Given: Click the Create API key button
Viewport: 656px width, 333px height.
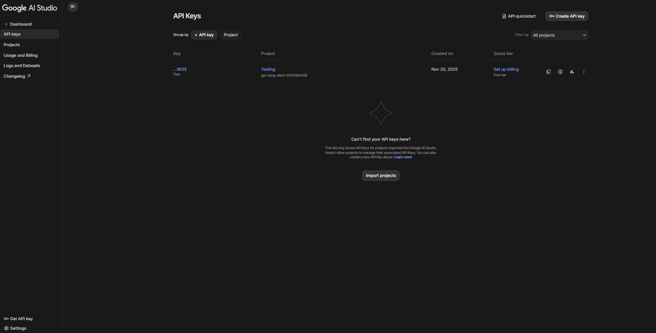Looking at the screenshot, I should 567,16.
